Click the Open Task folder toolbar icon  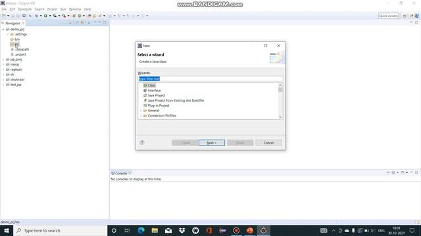(x=95, y=16)
